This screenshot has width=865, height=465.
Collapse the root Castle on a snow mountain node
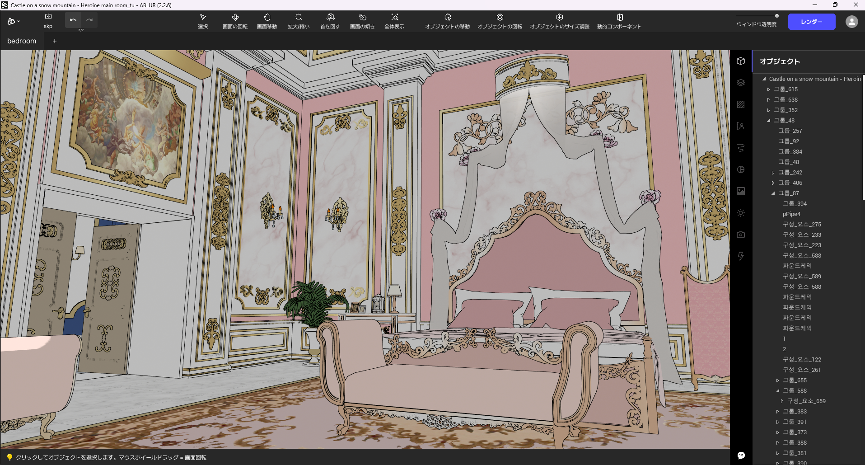pyautogui.click(x=764, y=79)
